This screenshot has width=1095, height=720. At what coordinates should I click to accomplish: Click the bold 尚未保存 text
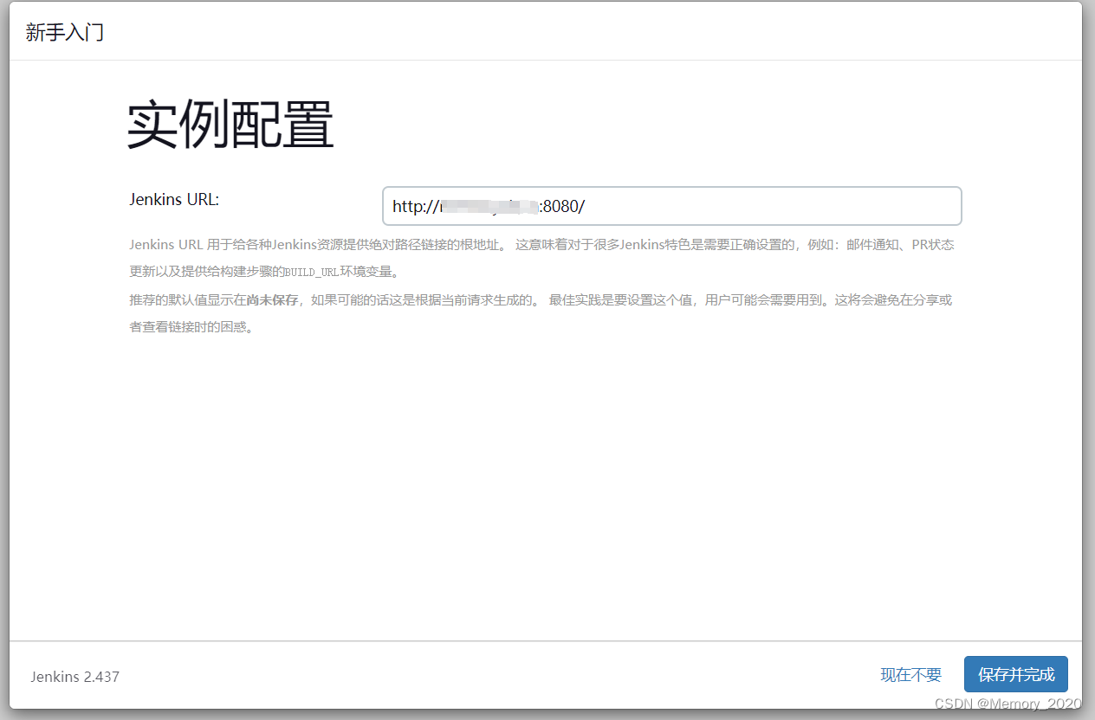click(272, 300)
